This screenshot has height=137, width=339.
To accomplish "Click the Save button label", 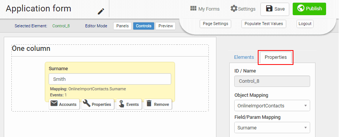I will pos(279,9).
